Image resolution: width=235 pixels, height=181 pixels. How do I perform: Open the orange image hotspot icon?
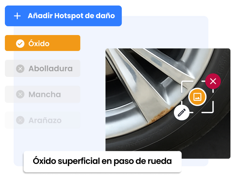(197, 97)
